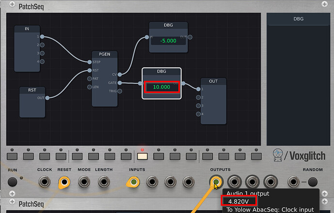Select the IN node header
Viewport: 334px width, 213px height.
[x=27, y=29]
